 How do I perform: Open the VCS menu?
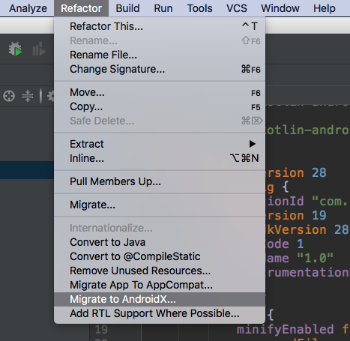pos(237,8)
